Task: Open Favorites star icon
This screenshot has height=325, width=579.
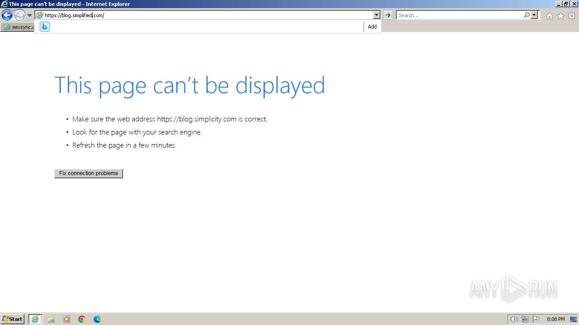Action: click(x=560, y=16)
